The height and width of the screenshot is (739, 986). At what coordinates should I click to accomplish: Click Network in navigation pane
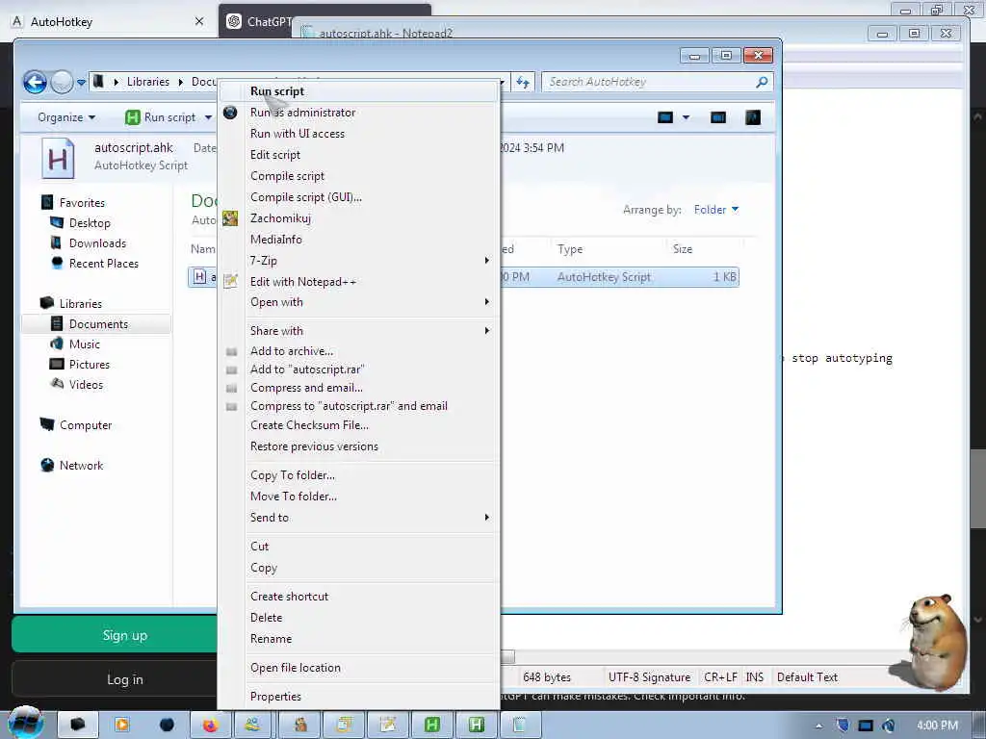81,465
